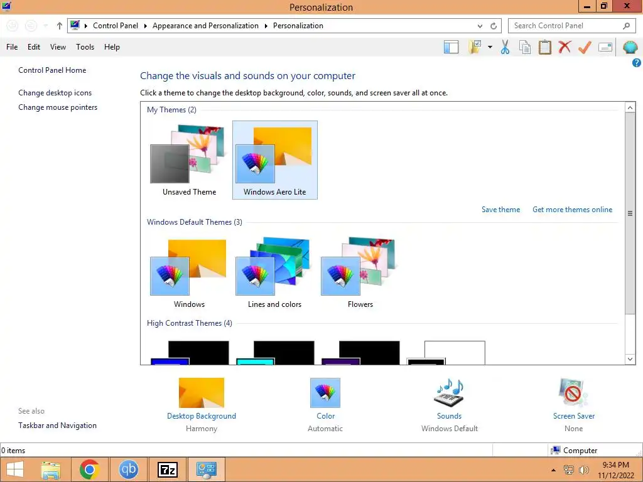Select the Flowers theme
The width and height of the screenshot is (643, 482).
(x=360, y=272)
